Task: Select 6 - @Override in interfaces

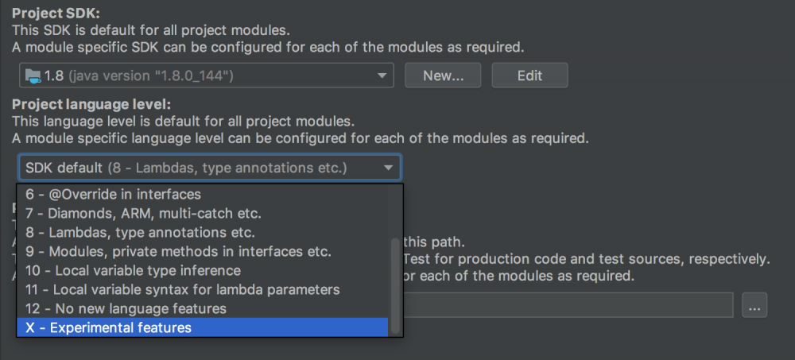Action: (113, 194)
